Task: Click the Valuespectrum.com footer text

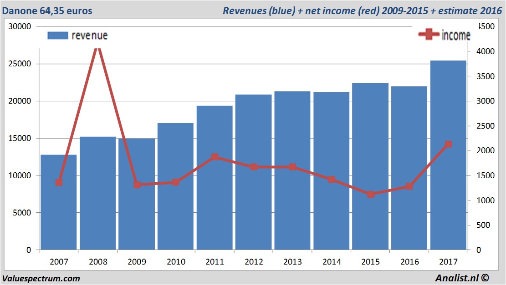Action: [x=41, y=278]
